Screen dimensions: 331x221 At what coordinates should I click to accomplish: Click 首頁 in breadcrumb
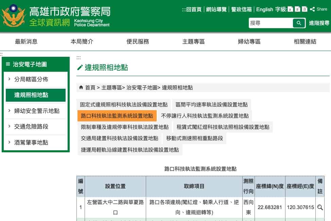[90, 87]
